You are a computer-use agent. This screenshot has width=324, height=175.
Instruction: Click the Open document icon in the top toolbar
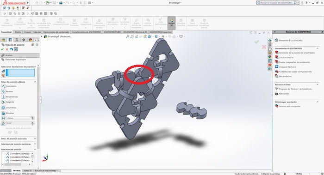coord(48,3)
